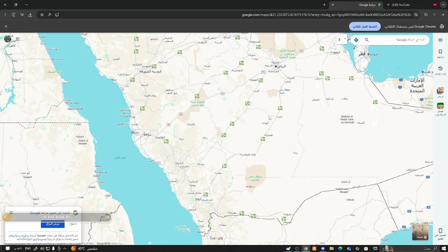448x252 pixels.
Task: Click the 'No thanks' survey link
Action: (x=73, y=224)
